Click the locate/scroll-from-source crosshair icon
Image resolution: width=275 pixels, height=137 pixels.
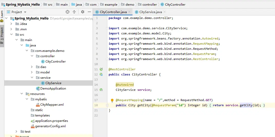click(x=68, y=12)
